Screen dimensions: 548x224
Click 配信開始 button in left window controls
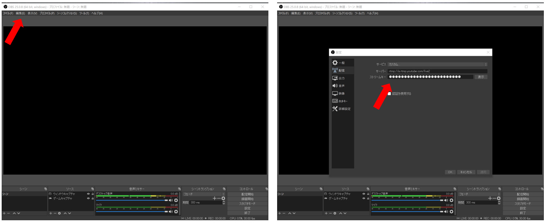[x=247, y=194]
